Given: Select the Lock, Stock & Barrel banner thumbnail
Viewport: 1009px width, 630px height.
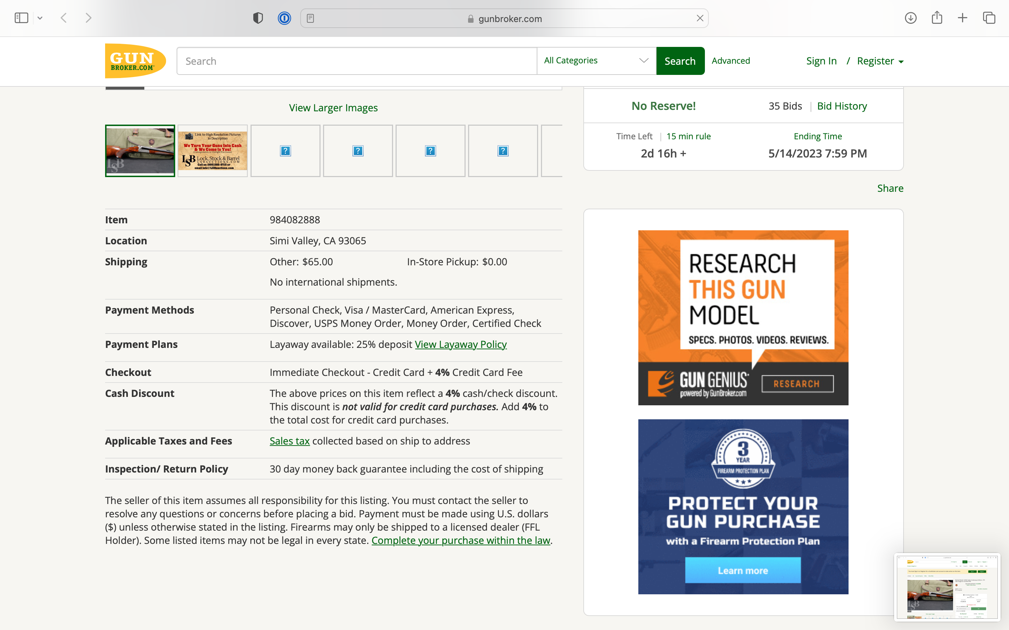Looking at the screenshot, I should point(213,151).
